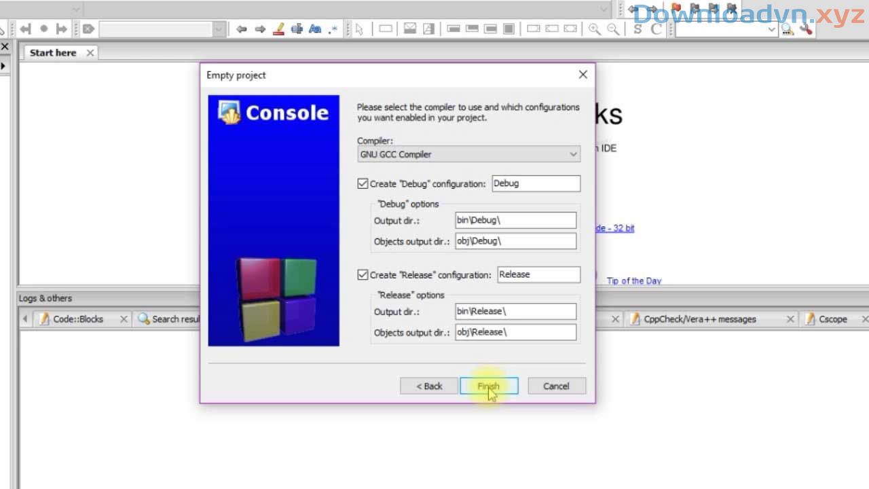Toggle Create Release configuration checkbox

click(x=363, y=275)
